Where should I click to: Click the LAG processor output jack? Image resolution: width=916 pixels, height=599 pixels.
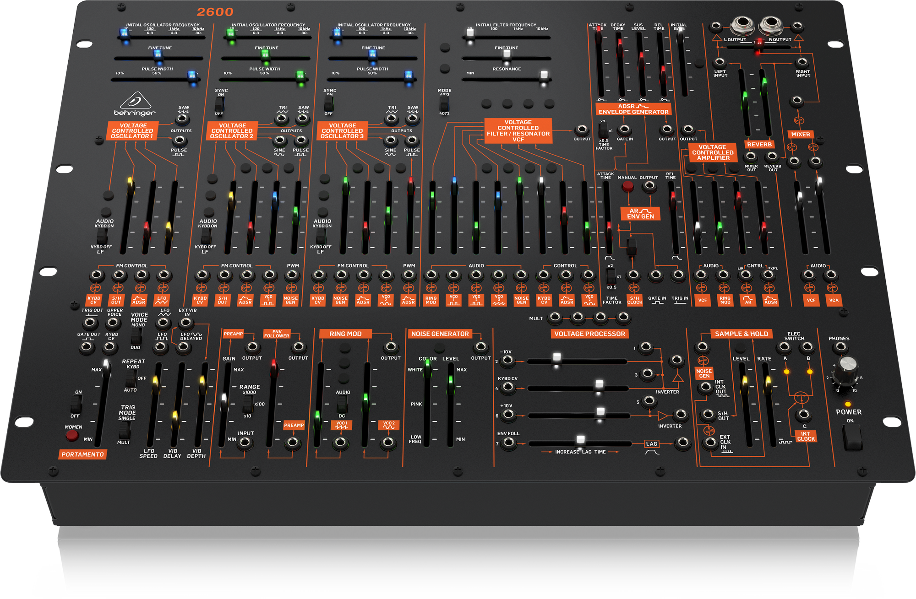tap(683, 443)
